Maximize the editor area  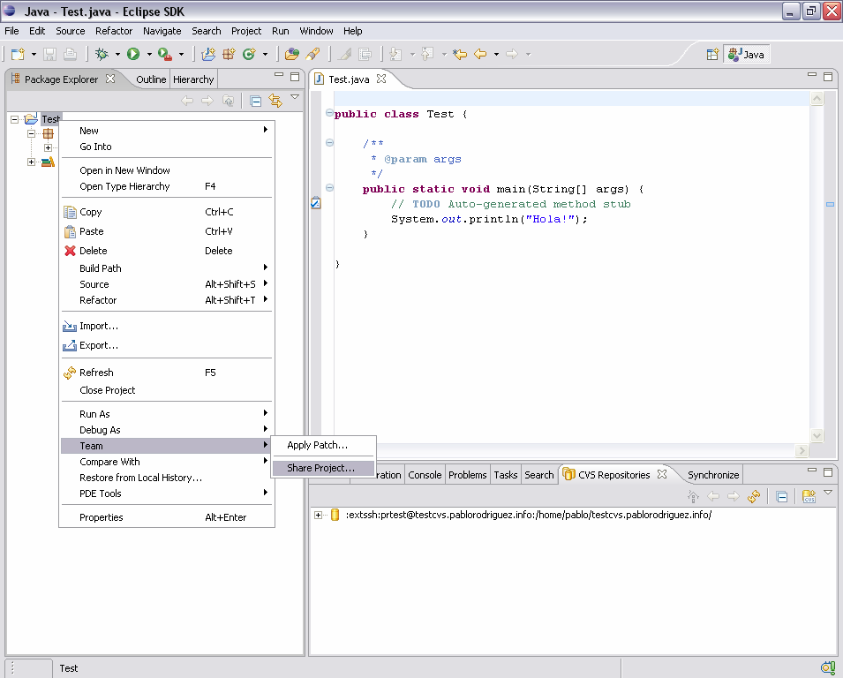(x=828, y=76)
